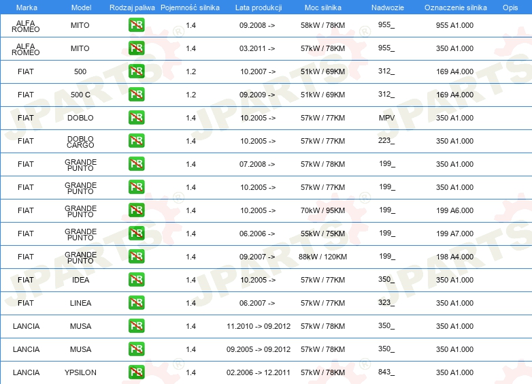This screenshot has height=384, width=532.
Task: Click the Oznaczenie silnika column header
Action: click(x=455, y=7)
